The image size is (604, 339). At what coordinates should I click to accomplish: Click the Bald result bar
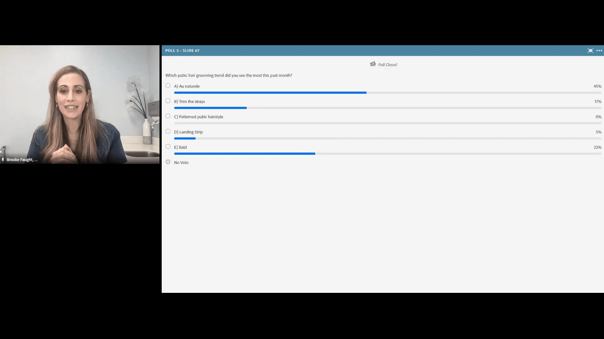point(388,154)
